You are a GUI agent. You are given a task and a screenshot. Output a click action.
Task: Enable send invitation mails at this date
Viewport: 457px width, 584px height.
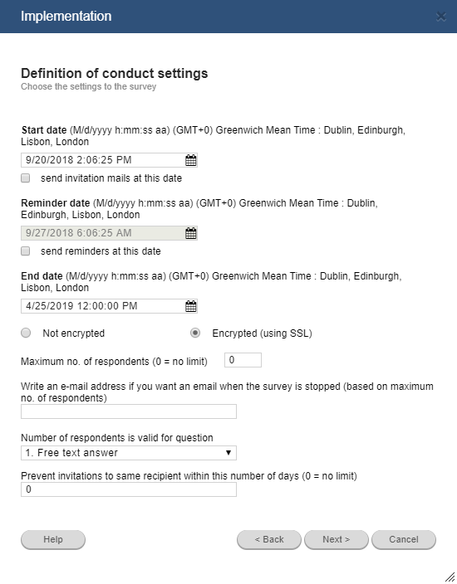click(26, 178)
